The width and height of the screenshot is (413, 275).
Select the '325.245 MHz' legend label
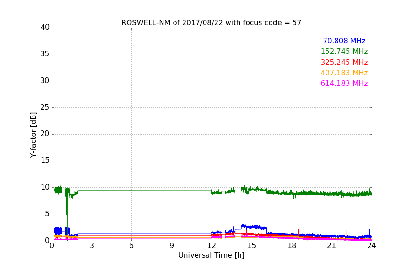[x=344, y=62]
